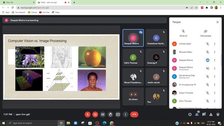Close the Meet browser tab

tap(69, 2)
